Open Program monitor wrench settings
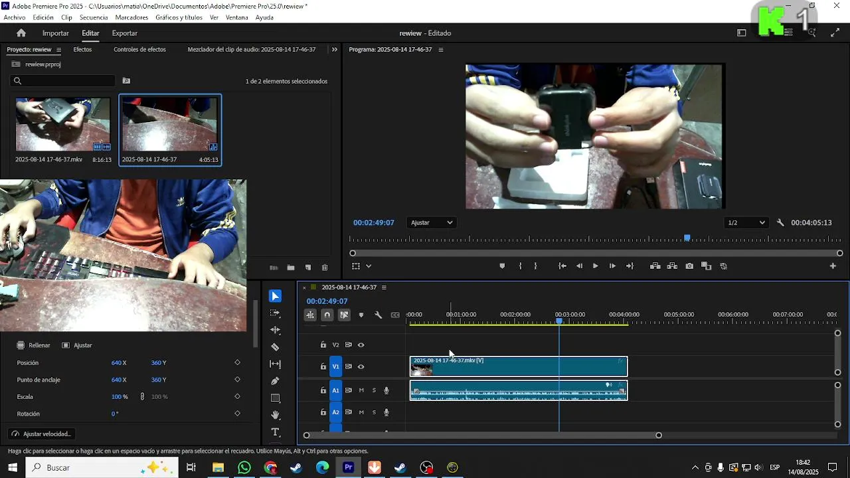The image size is (850, 478). (x=780, y=223)
